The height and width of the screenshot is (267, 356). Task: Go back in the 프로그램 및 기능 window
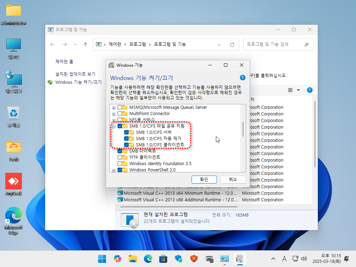[x=52, y=44]
